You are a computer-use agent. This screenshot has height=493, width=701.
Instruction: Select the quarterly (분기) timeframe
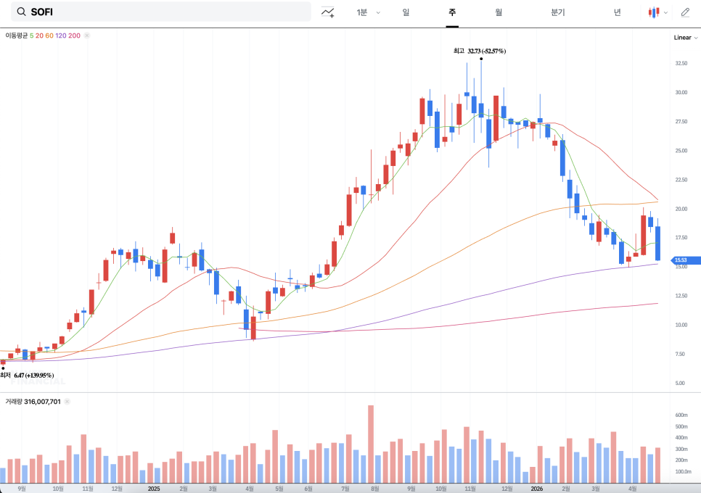point(557,12)
